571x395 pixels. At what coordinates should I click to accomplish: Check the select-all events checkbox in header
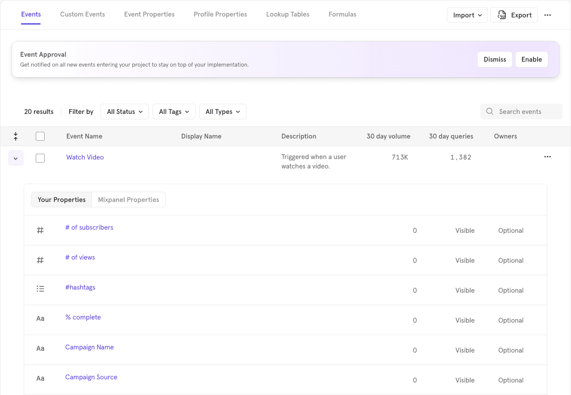[x=40, y=136]
